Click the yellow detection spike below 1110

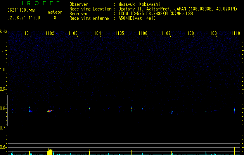pos(235,151)
